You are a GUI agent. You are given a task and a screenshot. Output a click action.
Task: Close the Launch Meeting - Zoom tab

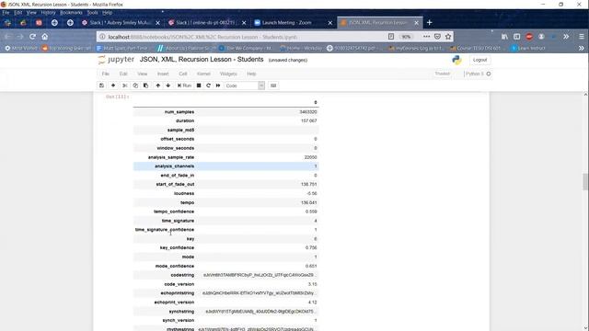coord(330,23)
